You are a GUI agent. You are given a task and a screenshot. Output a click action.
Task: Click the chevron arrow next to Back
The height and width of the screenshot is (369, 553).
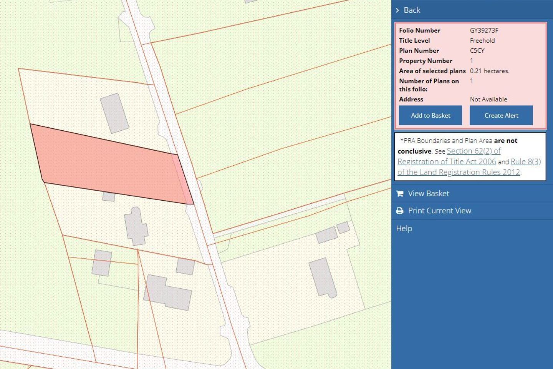click(x=398, y=10)
